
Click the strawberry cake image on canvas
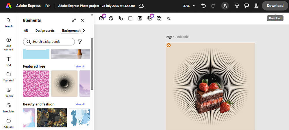click(214, 96)
